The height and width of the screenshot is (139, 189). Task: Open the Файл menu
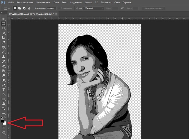(x=11, y=2)
